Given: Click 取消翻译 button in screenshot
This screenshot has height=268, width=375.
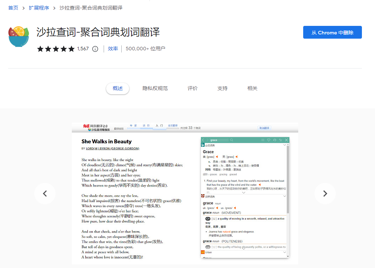Looking at the screenshot, I should (x=264, y=128).
